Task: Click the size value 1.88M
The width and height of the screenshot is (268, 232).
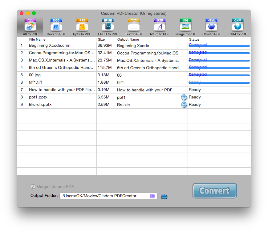Action: coord(104,82)
